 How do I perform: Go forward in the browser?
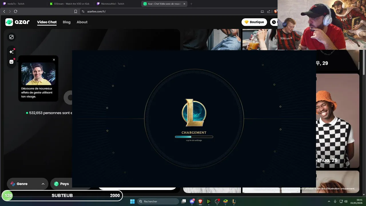pos(10,11)
